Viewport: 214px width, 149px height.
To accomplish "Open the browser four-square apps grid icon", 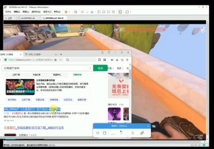I will pyautogui.click(x=105, y=60).
